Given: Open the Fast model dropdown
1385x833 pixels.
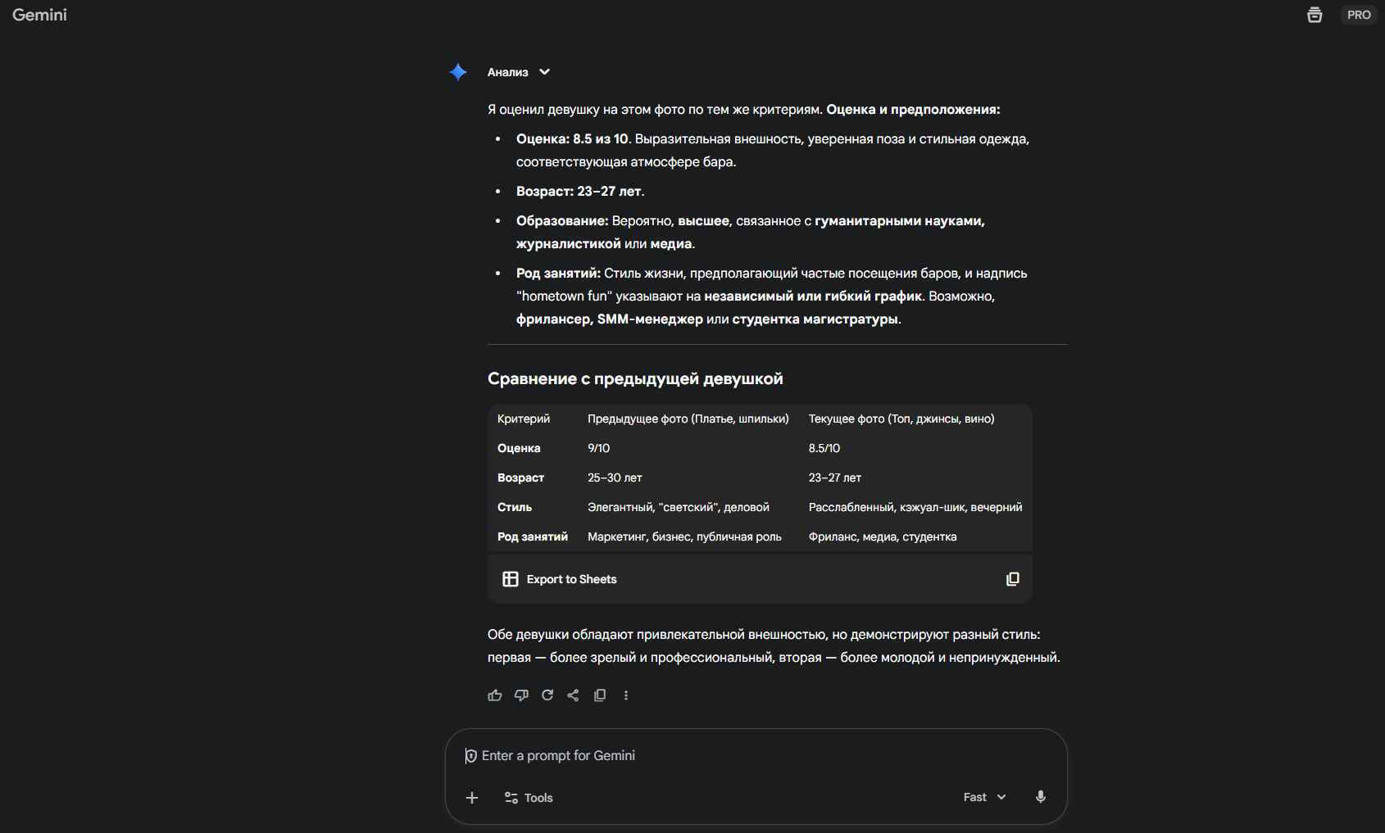Looking at the screenshot, I should tap(984, 797).
